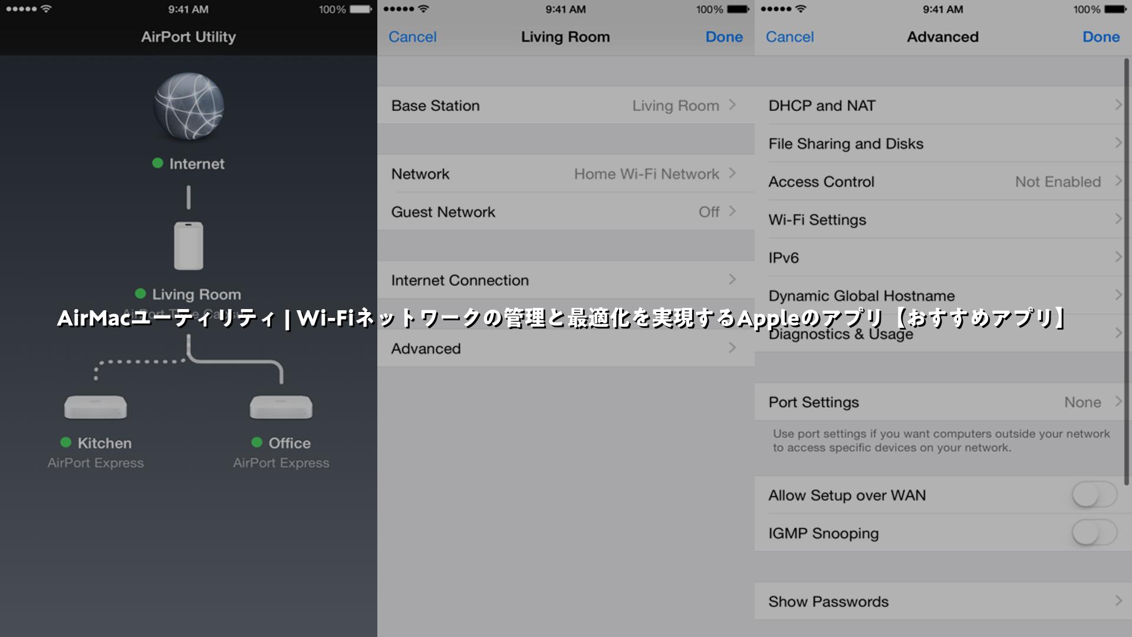Tap Done on the Living Room screen
The width and height of the screenshot is (1132, 637).
click(x=724, y=37)
